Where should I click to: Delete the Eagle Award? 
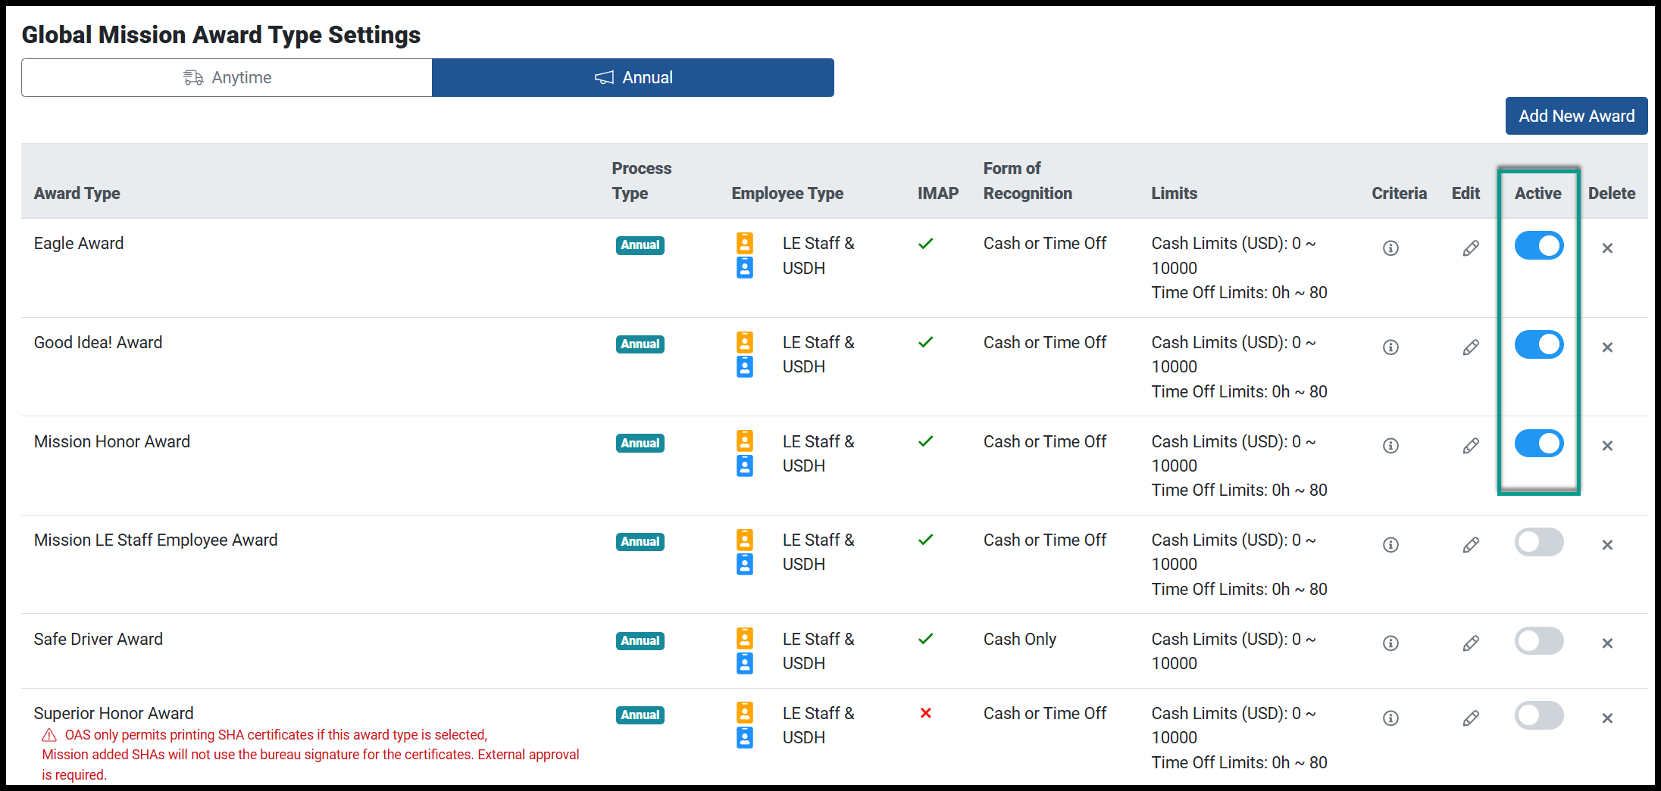1607,248
